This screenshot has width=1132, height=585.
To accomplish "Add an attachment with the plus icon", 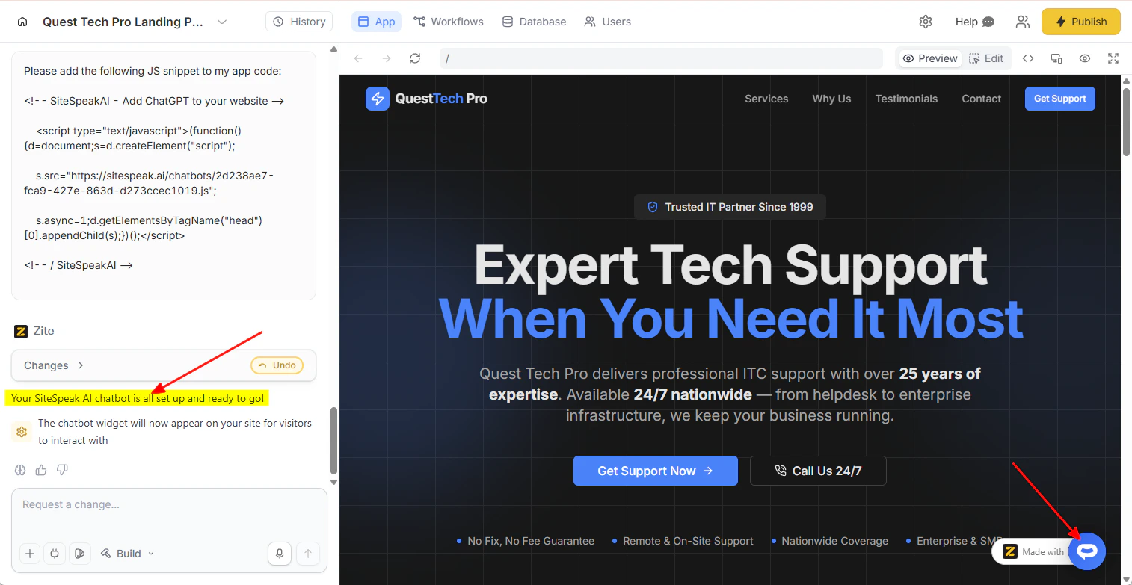I will coord(30,554).
